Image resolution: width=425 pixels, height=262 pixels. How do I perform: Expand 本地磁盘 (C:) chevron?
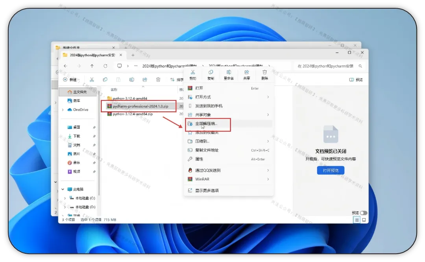(65, 198)
